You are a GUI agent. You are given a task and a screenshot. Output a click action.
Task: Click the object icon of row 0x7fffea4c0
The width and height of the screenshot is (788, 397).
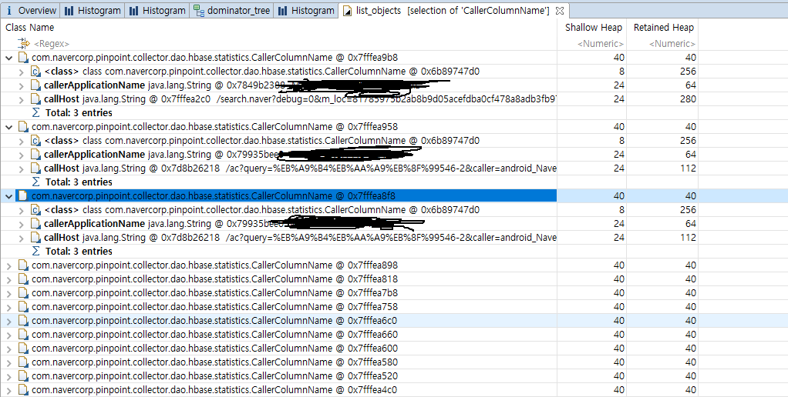[23, 389]
